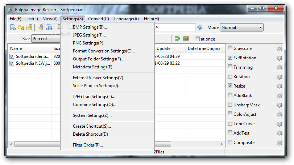Click the file list scrollbar right arrow
The image size is (294, 165).
point(222,144)
